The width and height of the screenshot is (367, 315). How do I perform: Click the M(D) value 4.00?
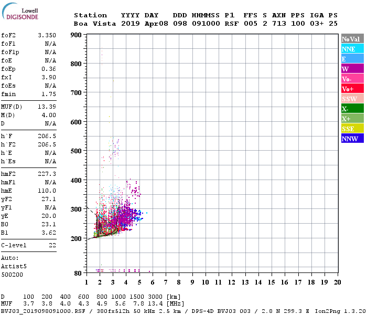[x=49, y=115]
